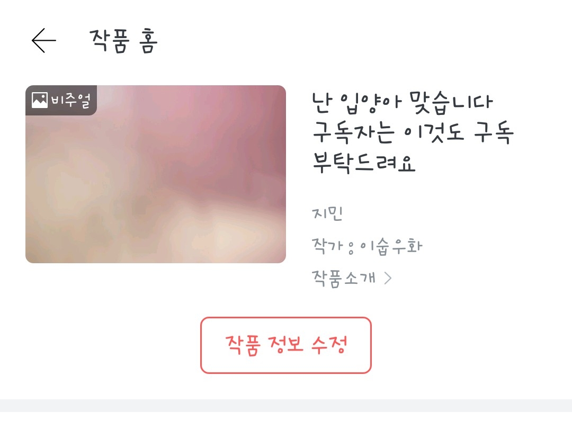Screen dimensions: 572x429
Task: Click the title line 구독자는 이것도 구독
Action: (x=413, y=132)
